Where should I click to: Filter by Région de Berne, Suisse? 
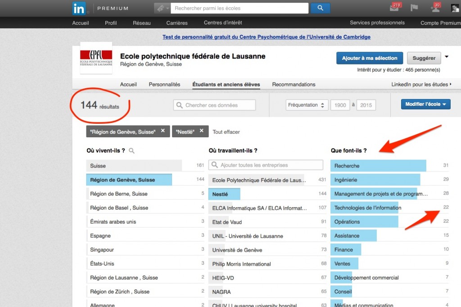(x=145, y=194)
